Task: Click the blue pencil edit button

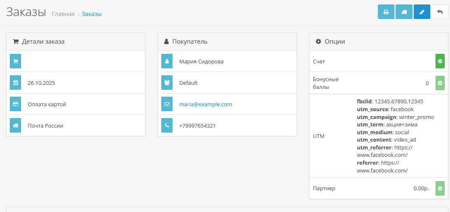Action: tap(422, 12)
